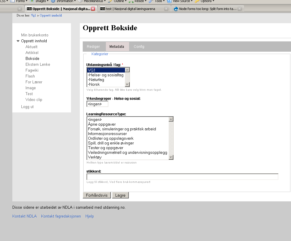Select Aktuelt content type

click(31, 47)
